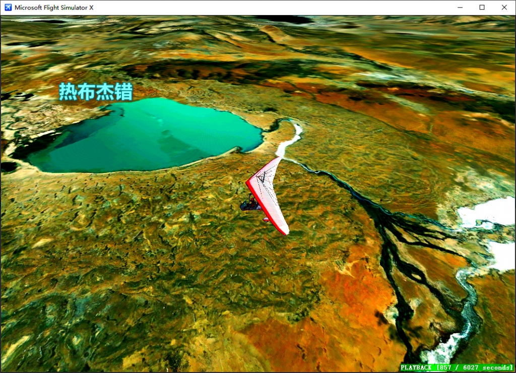Click the Microsoft Flight Simulator X title text

54,8
